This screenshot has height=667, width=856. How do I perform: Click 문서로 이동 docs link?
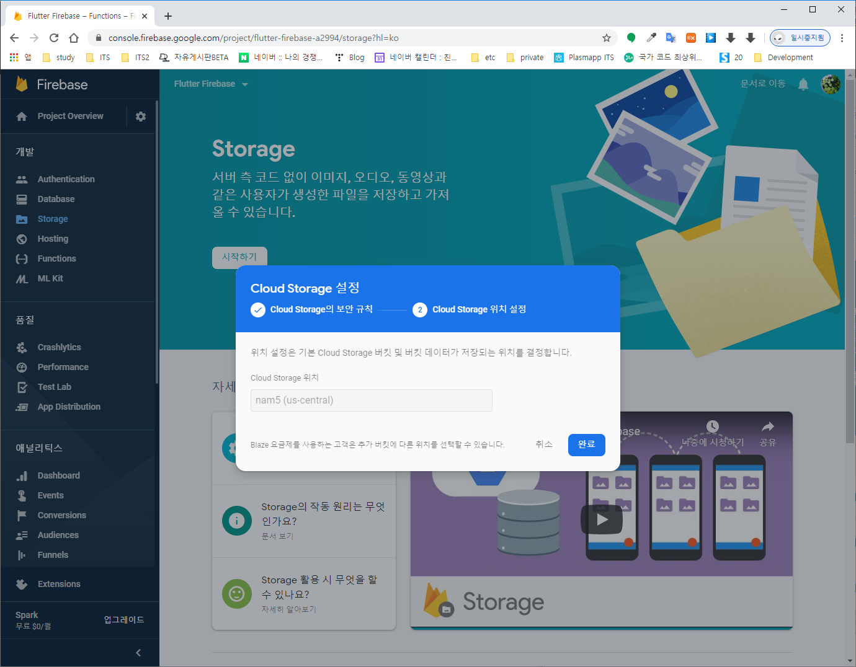click(x=763, y=84)
